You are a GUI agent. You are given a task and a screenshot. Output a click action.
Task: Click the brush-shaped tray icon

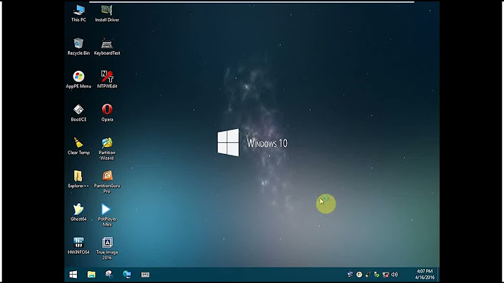[x=368, y=275]
